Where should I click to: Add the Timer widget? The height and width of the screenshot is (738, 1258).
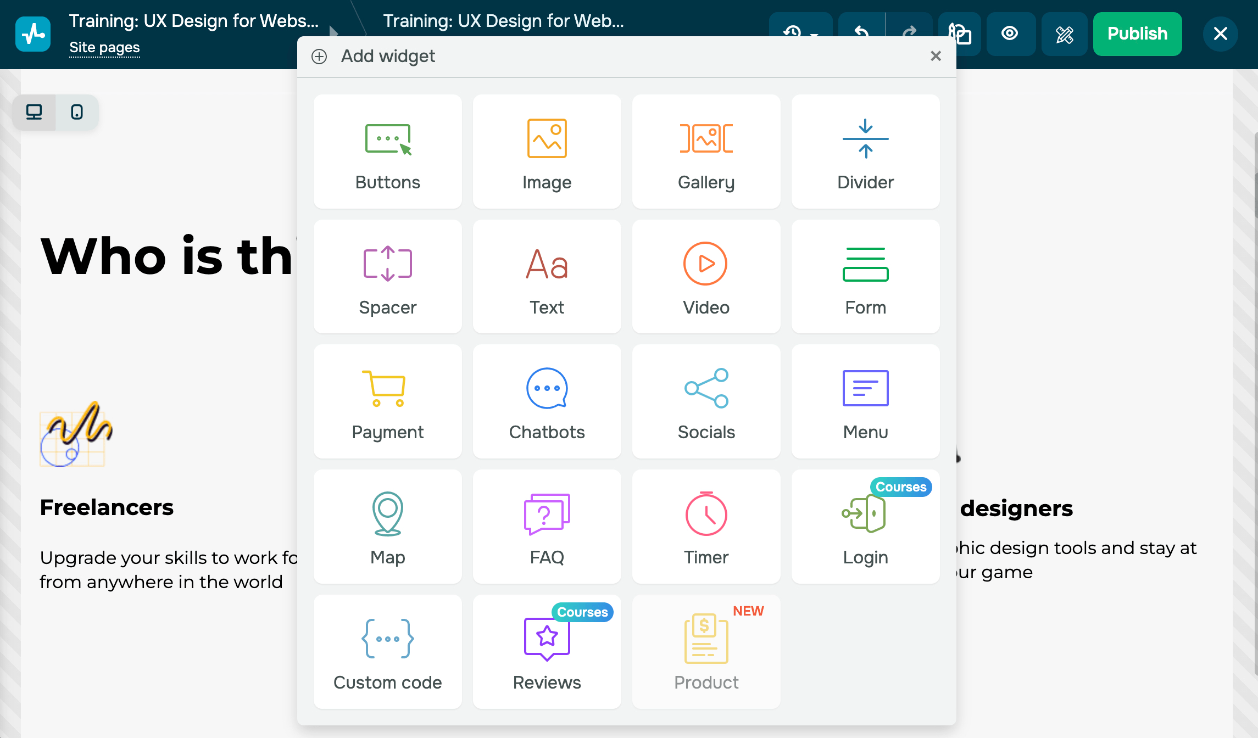706,527
